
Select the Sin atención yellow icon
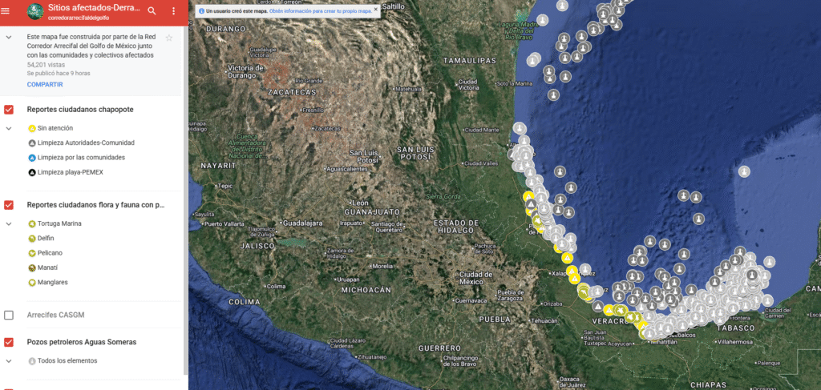32,128
